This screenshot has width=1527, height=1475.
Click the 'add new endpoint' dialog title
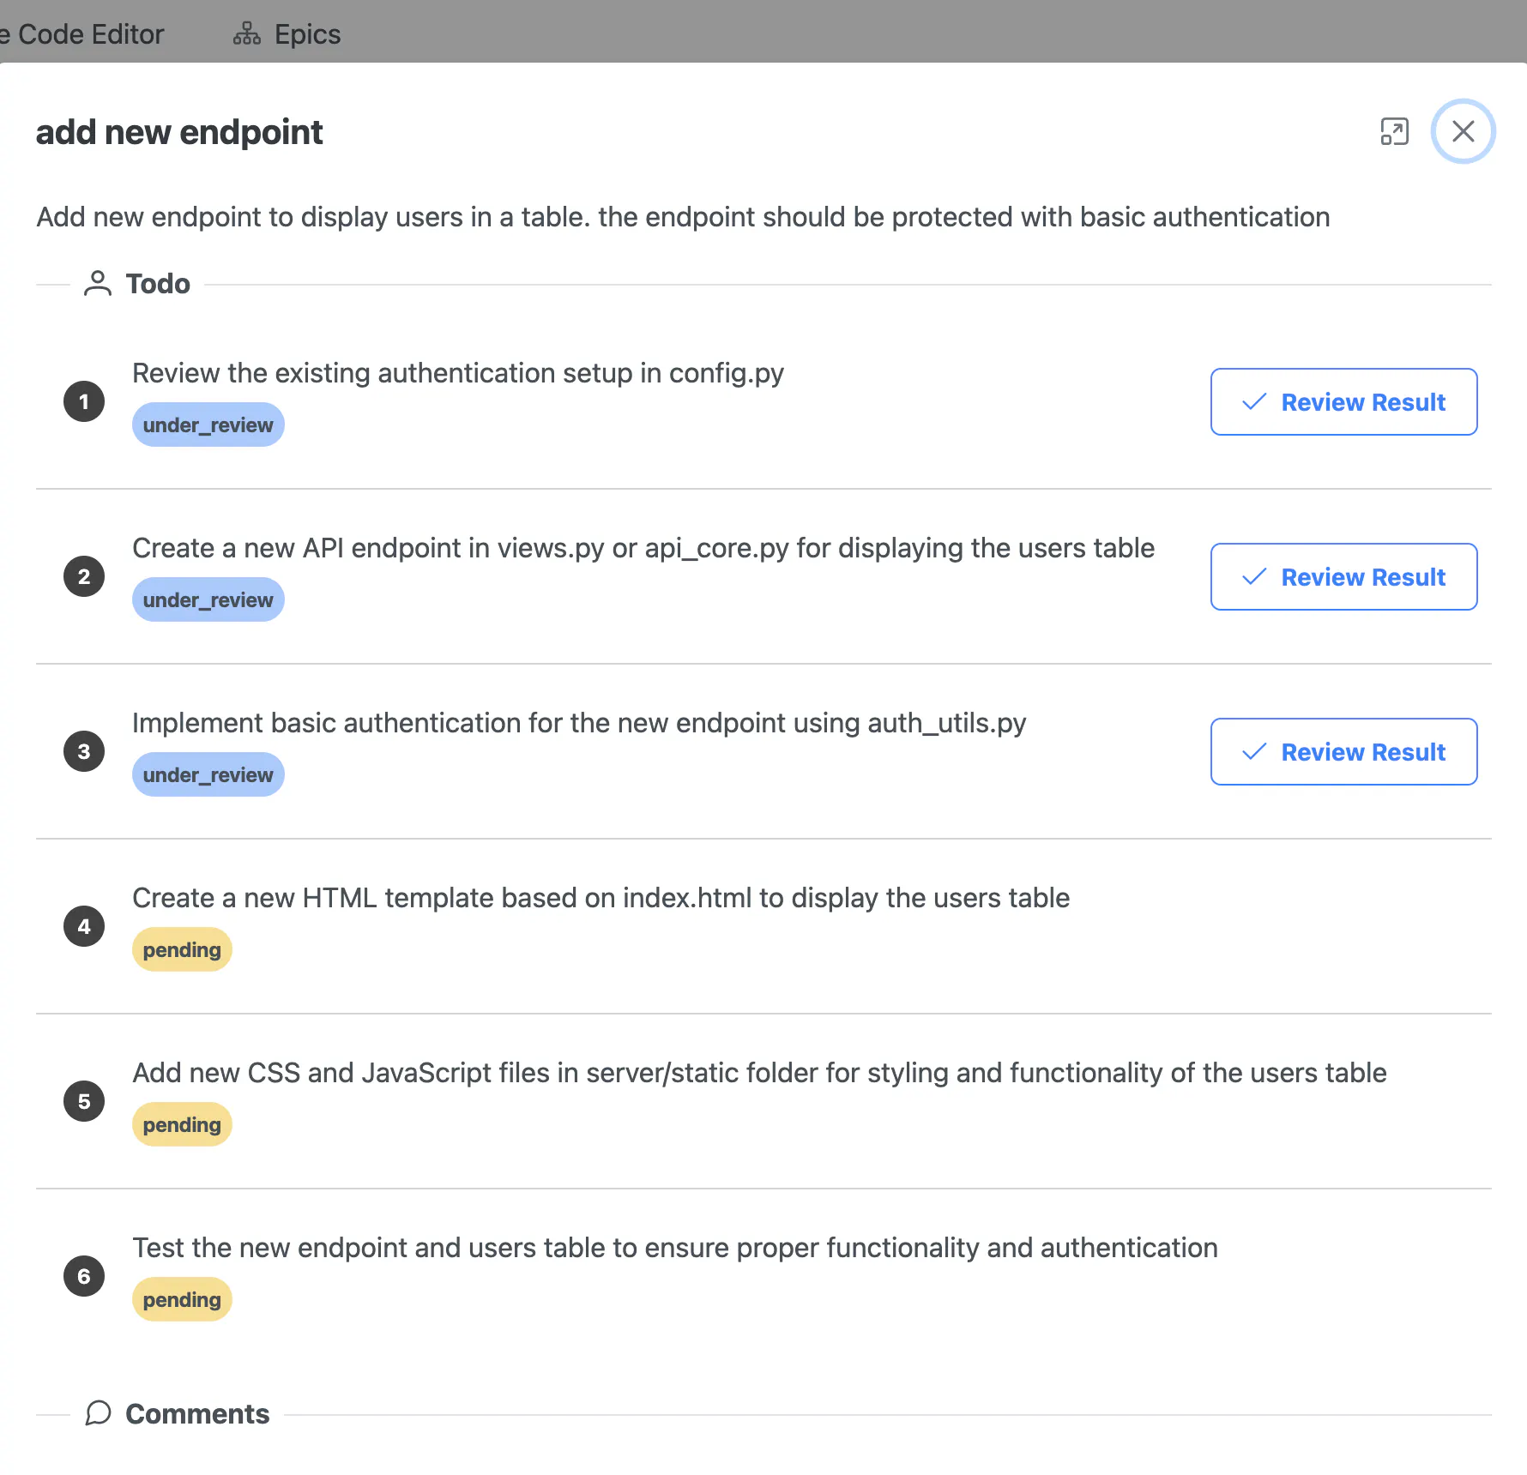coord(179,132)
